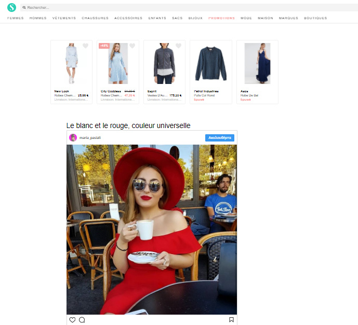Open comments via speech bubble icon
Image resolution: width=358 pixels, height=325 pixels.
point(82,320)
